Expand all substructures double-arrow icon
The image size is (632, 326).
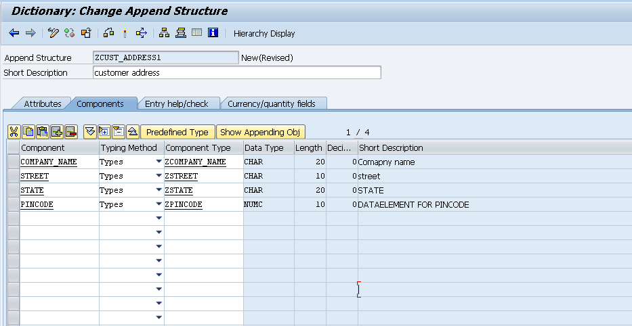tap(90, 132)
